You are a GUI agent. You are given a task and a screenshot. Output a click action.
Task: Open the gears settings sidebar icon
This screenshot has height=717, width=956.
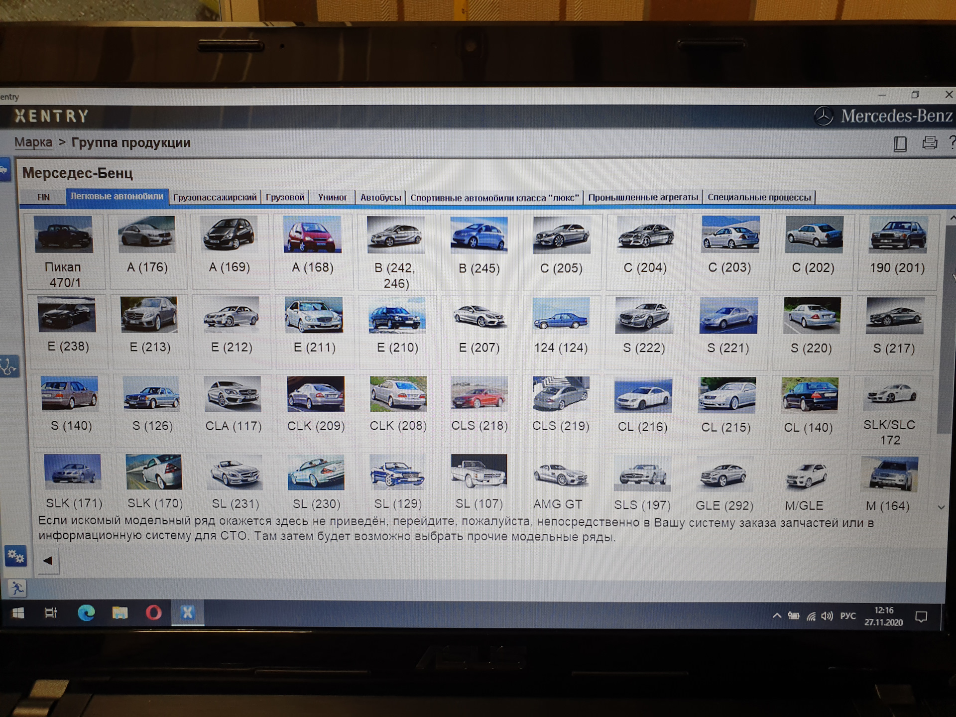point(15,556)
